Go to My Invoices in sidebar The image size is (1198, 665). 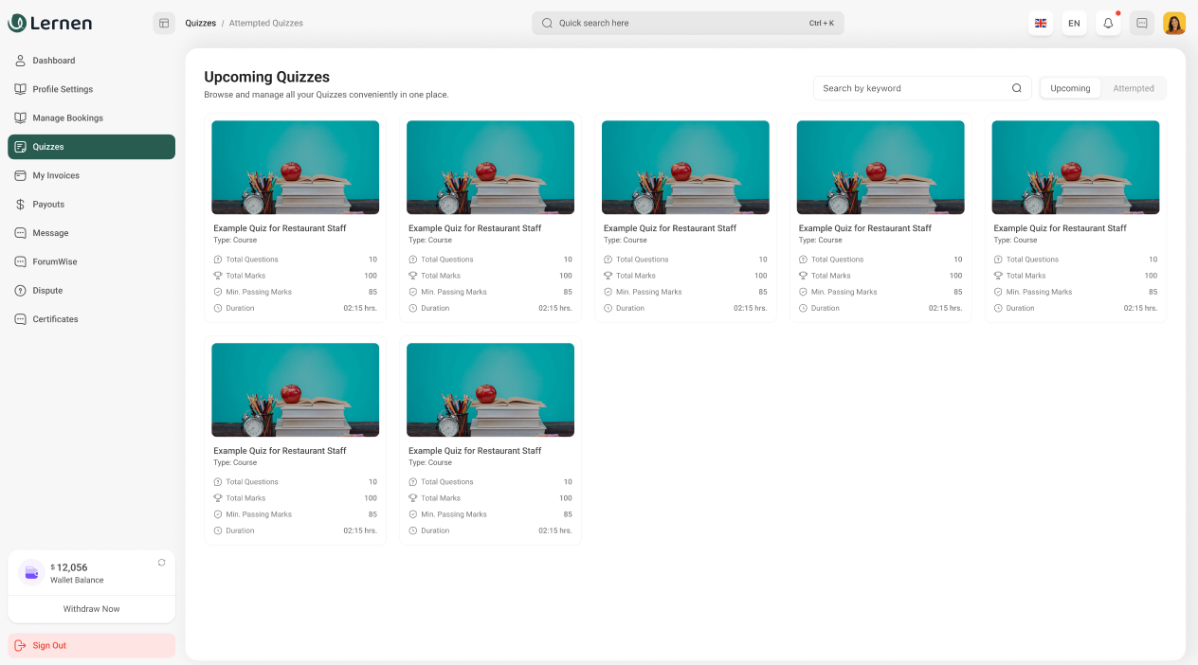pos(56,175)
